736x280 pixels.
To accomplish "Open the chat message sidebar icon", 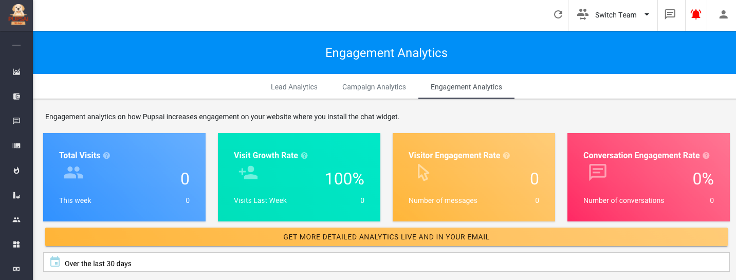I will pyautogui.click(x=16, y=121).
